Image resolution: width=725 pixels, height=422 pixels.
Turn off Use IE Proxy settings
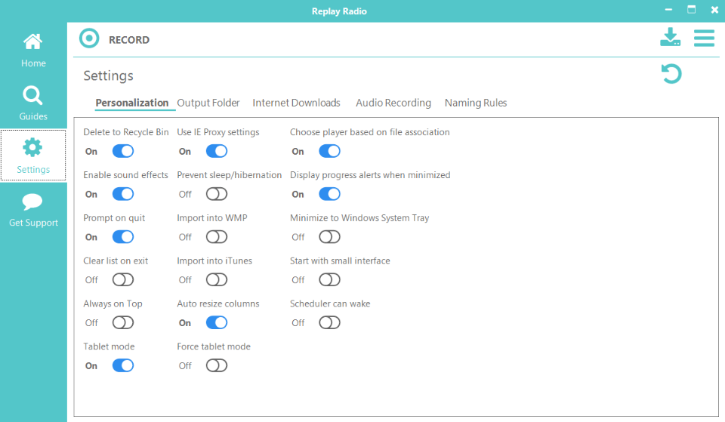coord(217,151)
